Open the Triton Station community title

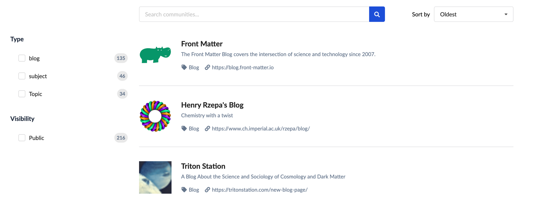click(x=203, y=166)
